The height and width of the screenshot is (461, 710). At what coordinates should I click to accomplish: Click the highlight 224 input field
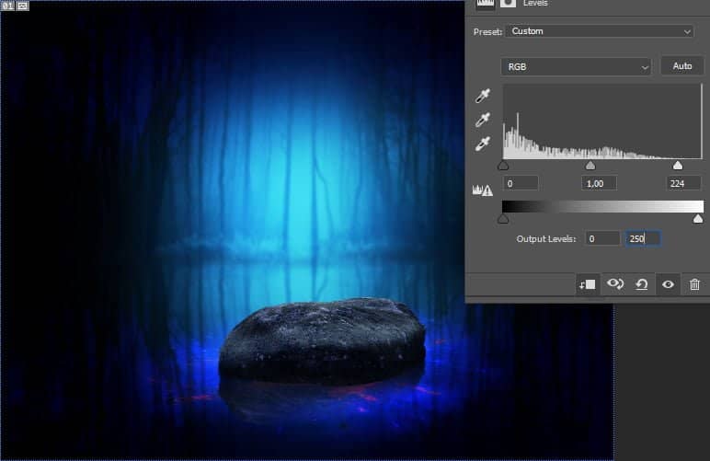click(x=685, y=184)
